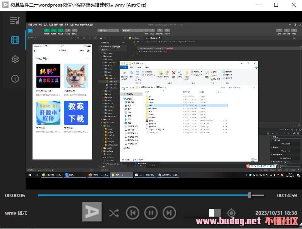302x229 pixels.
Task: Show the info panel via circled i icon
Action: [x=15, y=79]
